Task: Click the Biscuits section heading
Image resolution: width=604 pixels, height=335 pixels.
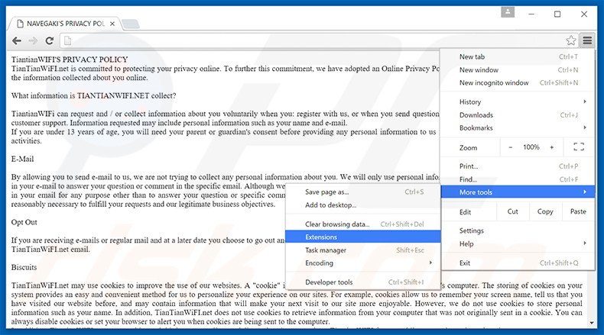Action: pyautogui.click(x=24, y=267)
